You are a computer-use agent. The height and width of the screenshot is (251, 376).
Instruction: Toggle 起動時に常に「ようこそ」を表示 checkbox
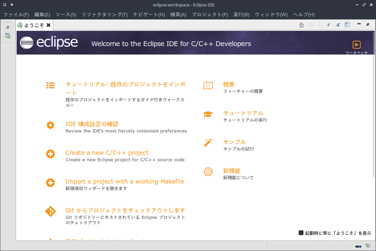(301, 233)
